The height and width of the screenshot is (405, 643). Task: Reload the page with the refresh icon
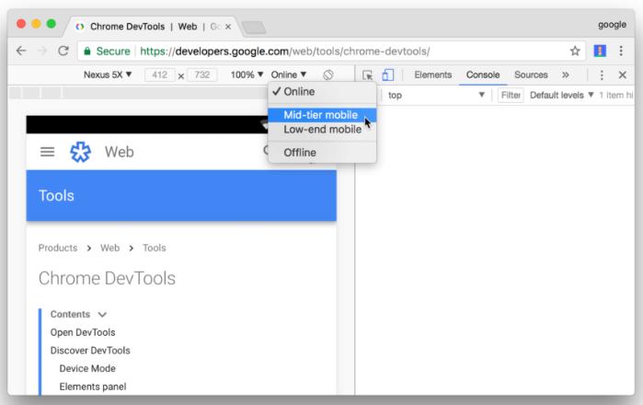pyautogui.click(x=63, y=51)
